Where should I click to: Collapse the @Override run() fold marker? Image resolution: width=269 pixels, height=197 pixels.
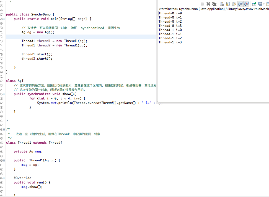point(4,178)
